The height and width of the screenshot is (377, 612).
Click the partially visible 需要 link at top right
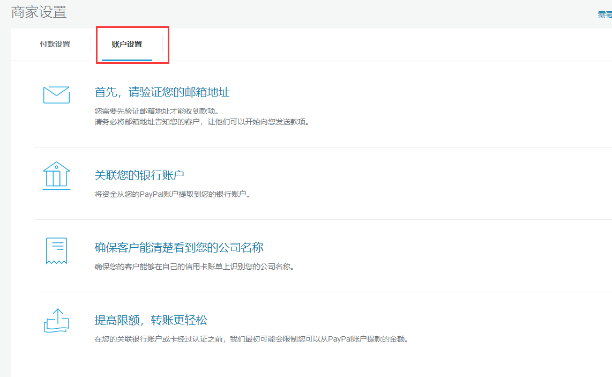click(x=604, y=15)
